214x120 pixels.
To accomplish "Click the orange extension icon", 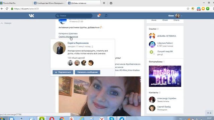I will pyautogui.click(x=203, y=9).
